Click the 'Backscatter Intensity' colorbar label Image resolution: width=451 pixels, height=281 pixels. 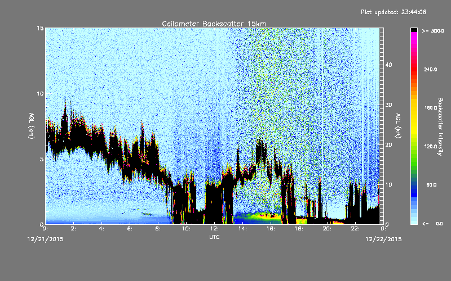440,126
